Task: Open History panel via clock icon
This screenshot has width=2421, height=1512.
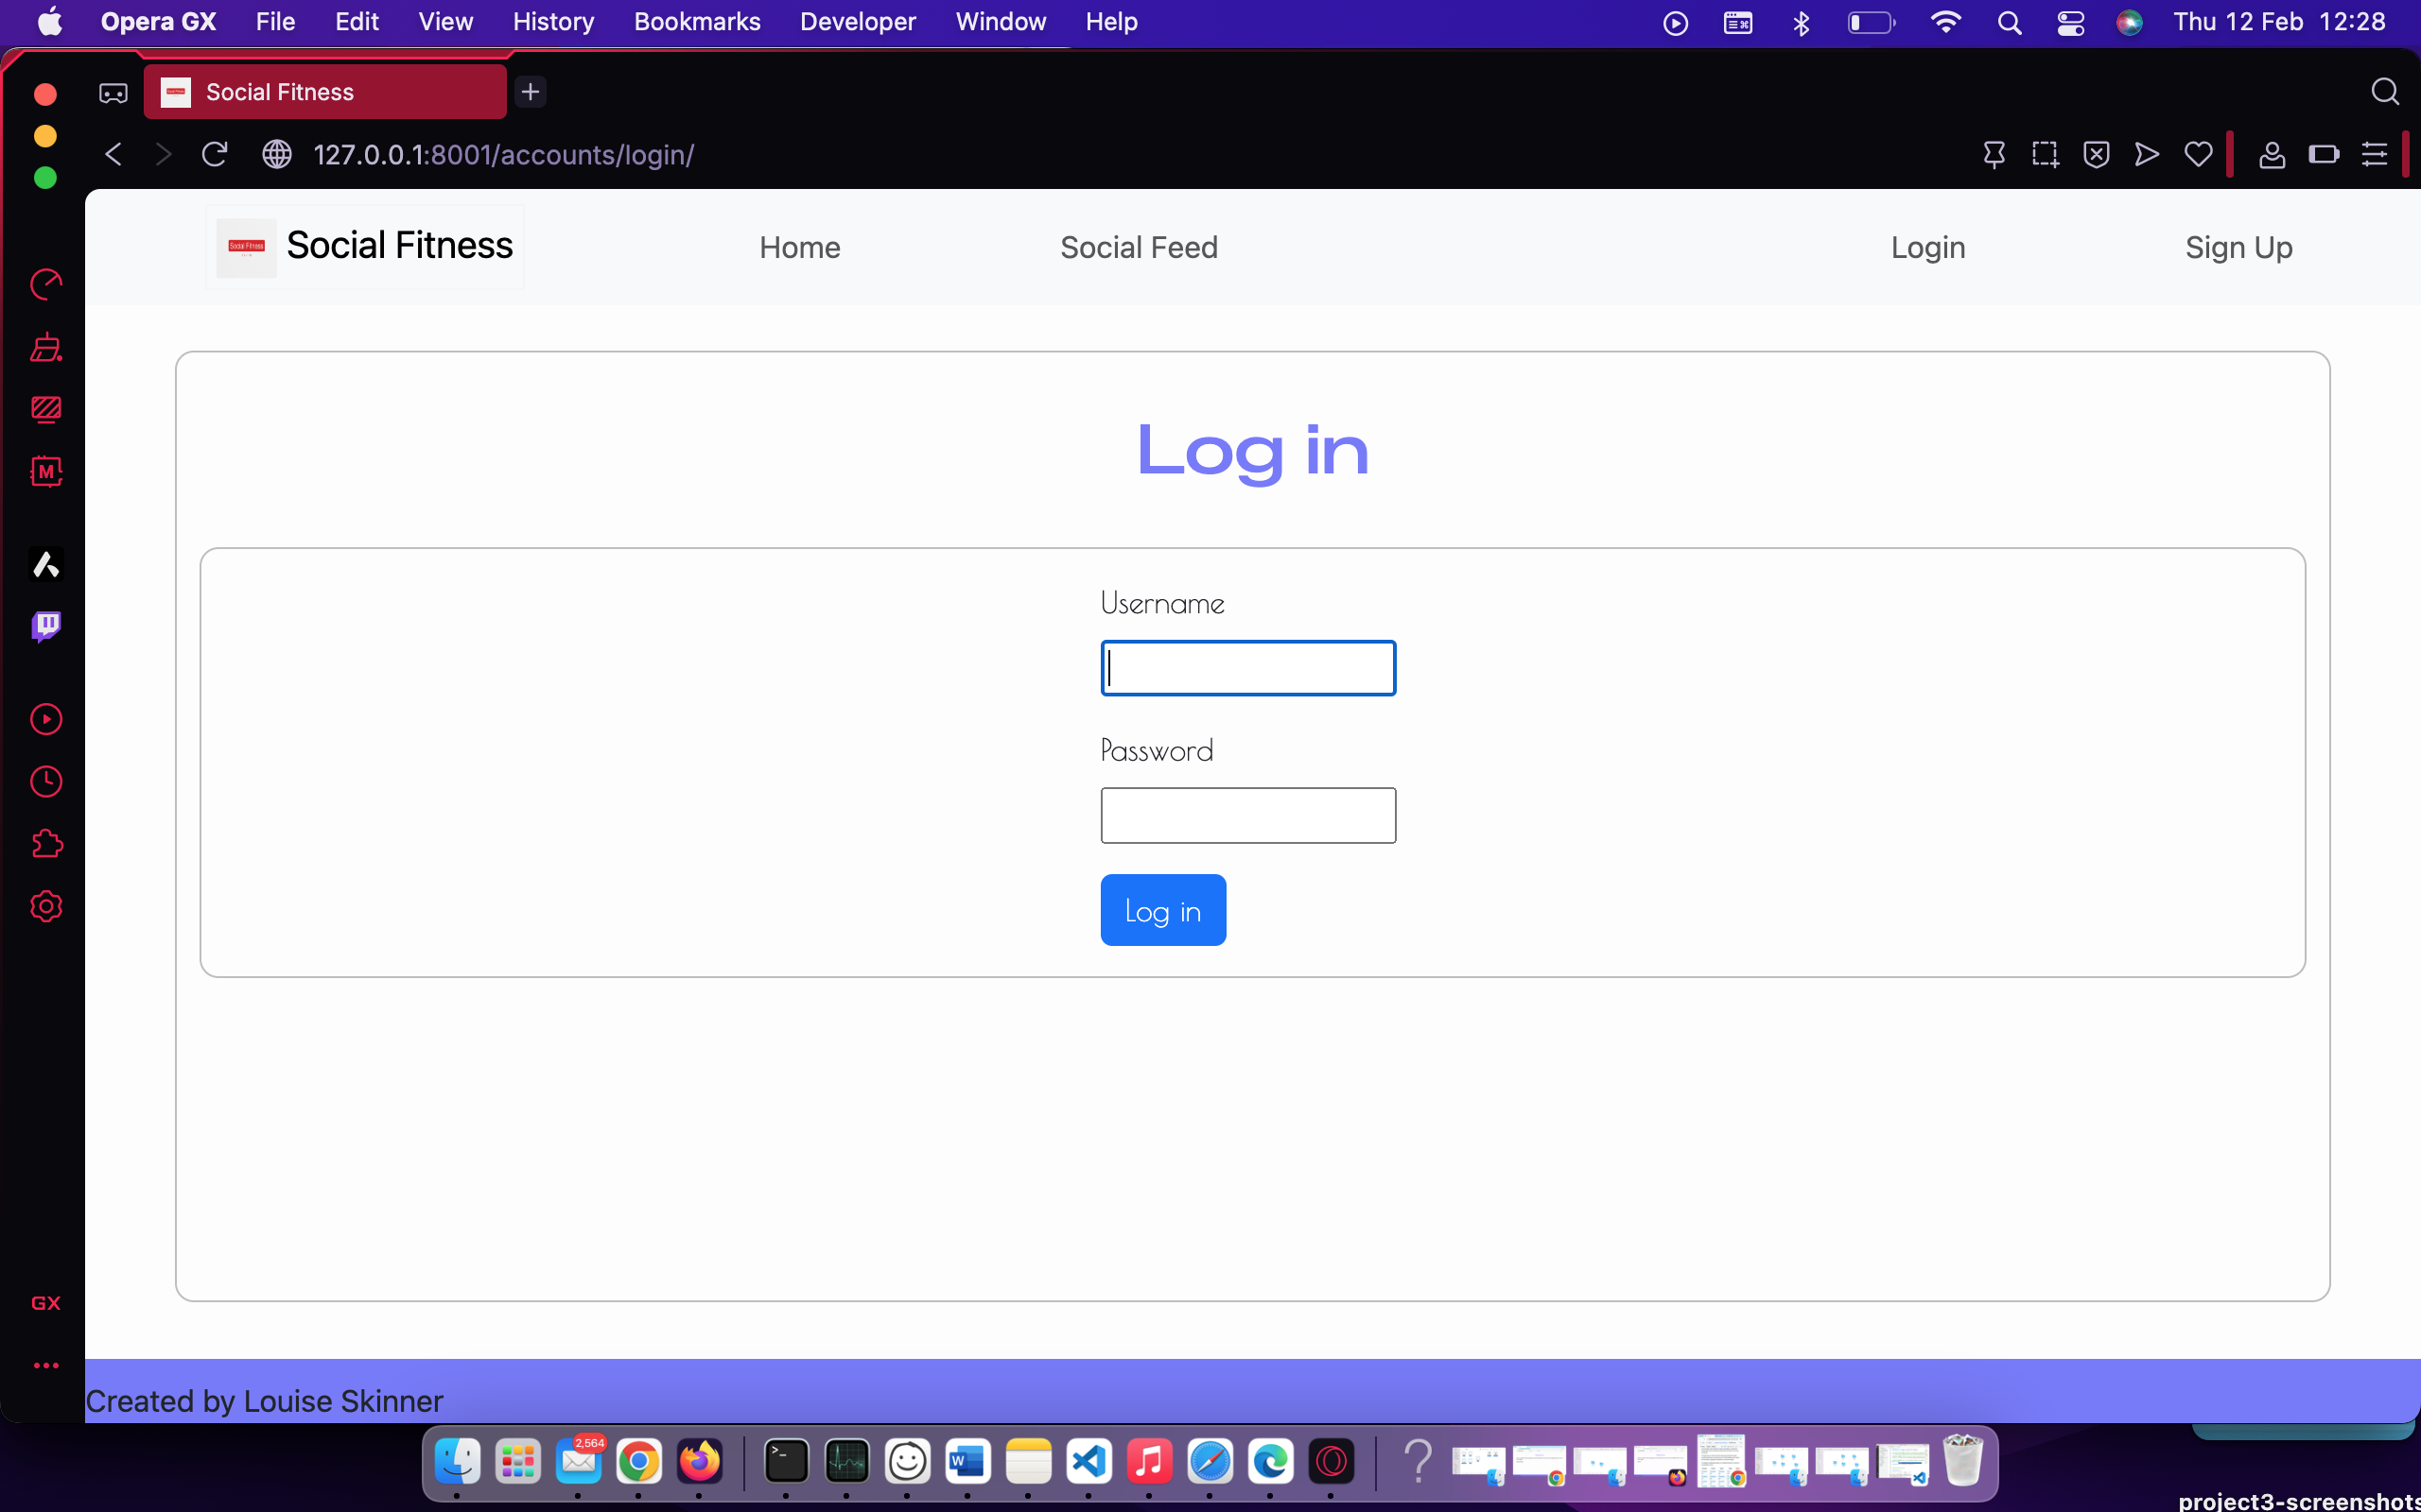Action: [46, 782]
